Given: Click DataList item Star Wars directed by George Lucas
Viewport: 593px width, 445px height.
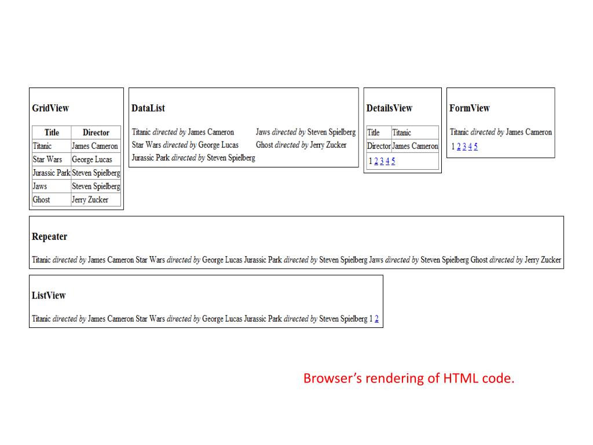Looking at the screenshot, I should pyautogui.click(x=185, y=145).
